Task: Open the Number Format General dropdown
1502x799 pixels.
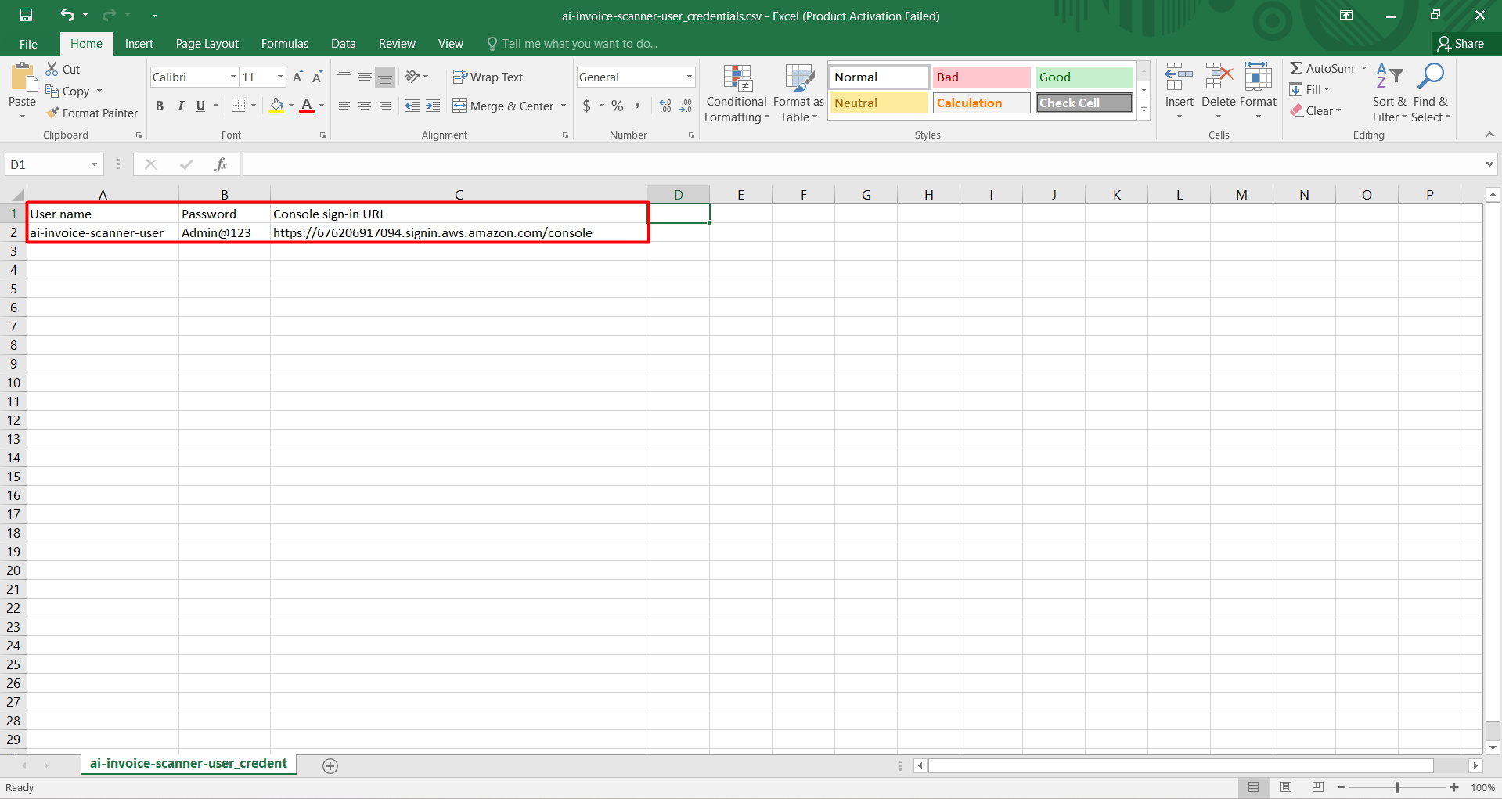Action: coord(689,77)
